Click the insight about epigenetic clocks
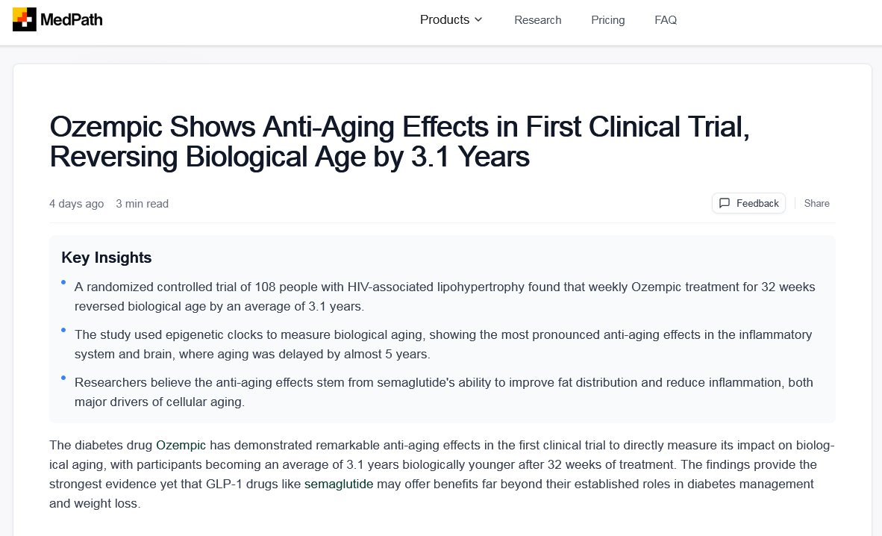This screenshot has width=882, height=536. click(443, 345)
